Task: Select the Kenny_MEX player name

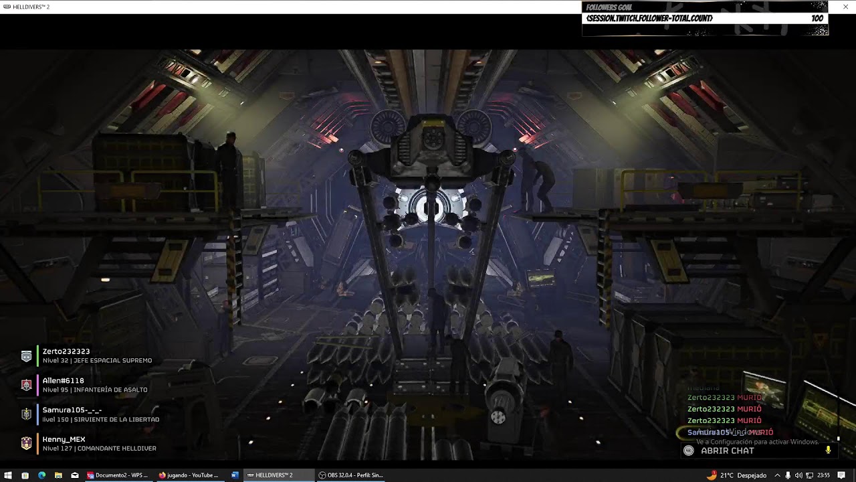Action: coord(64,439)
